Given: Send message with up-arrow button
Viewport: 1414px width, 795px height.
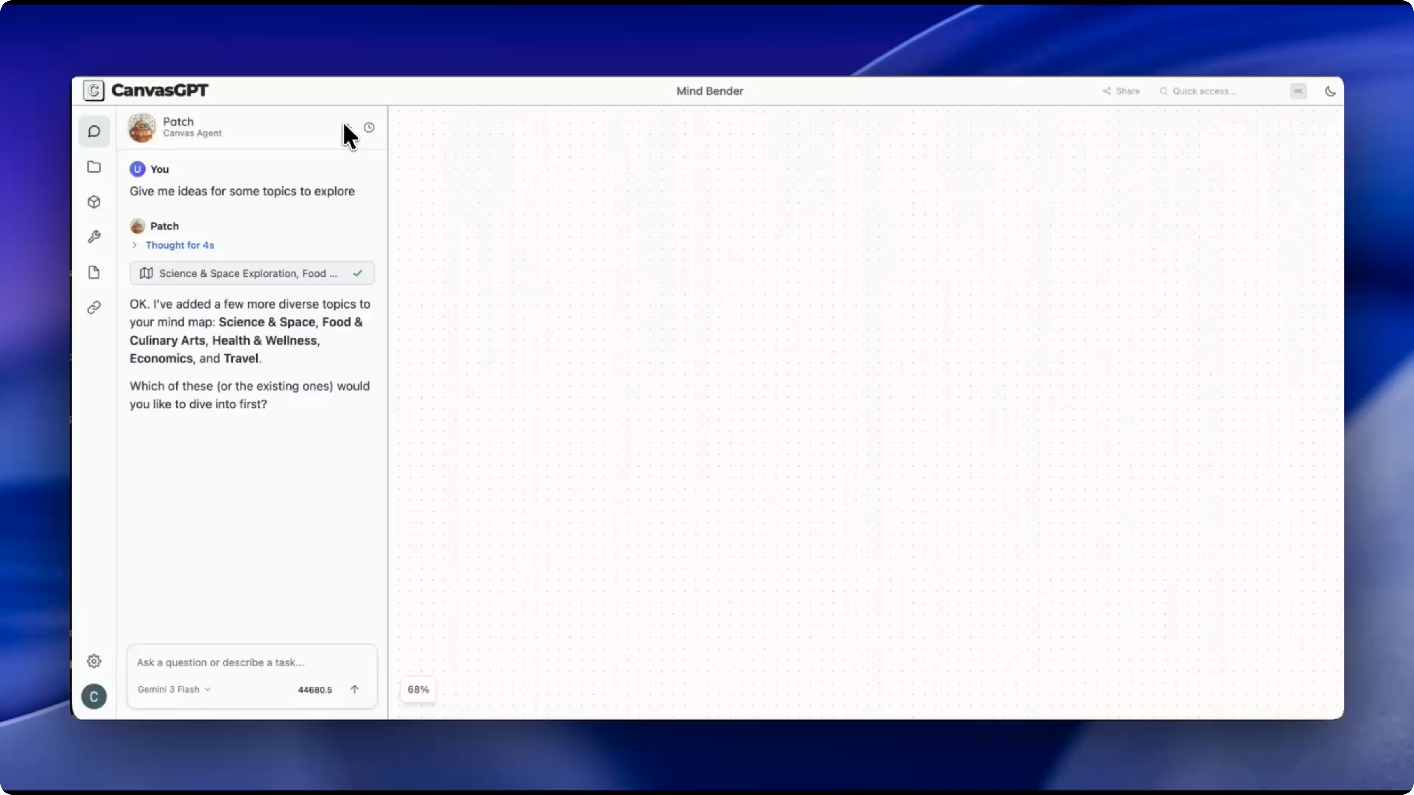Looking at the screenshot, I should click(355, 689).
